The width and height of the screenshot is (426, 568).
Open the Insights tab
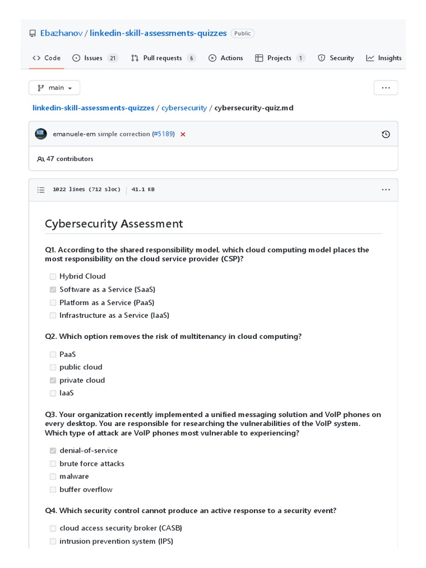[384, 58]
